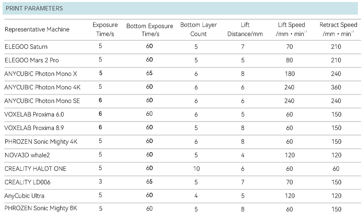Click Photon Mono X's bottom exposure 65
Screen dimensions: 364x217
pyautogui.click(x=149, y=73)
